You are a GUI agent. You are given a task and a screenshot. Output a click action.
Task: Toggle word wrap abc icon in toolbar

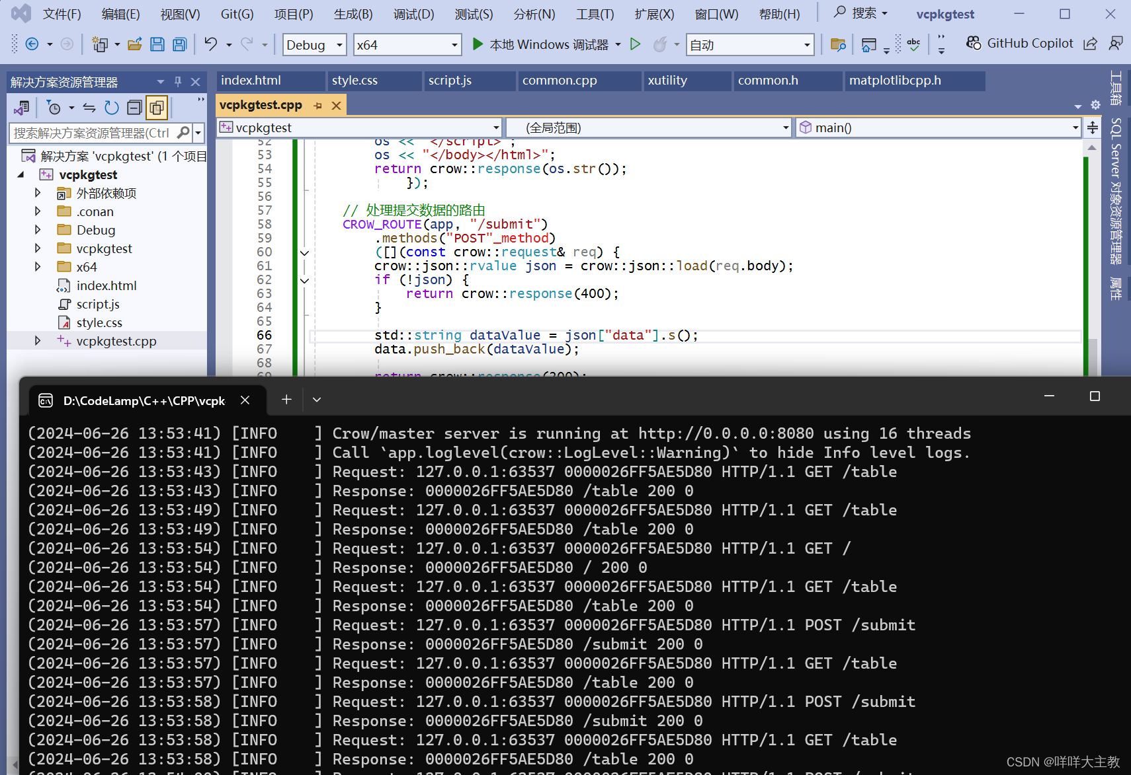click(x=913, y=43)
